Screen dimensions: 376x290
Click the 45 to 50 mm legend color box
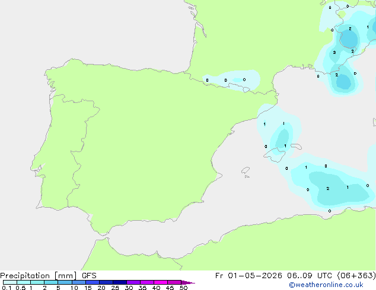point(174,282)
